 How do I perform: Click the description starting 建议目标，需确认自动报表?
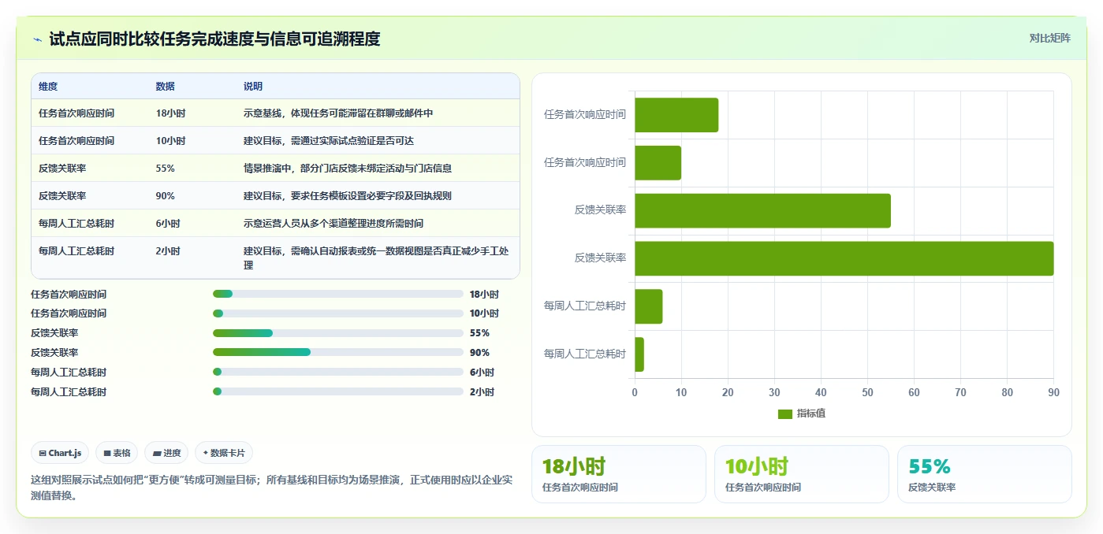377,258
